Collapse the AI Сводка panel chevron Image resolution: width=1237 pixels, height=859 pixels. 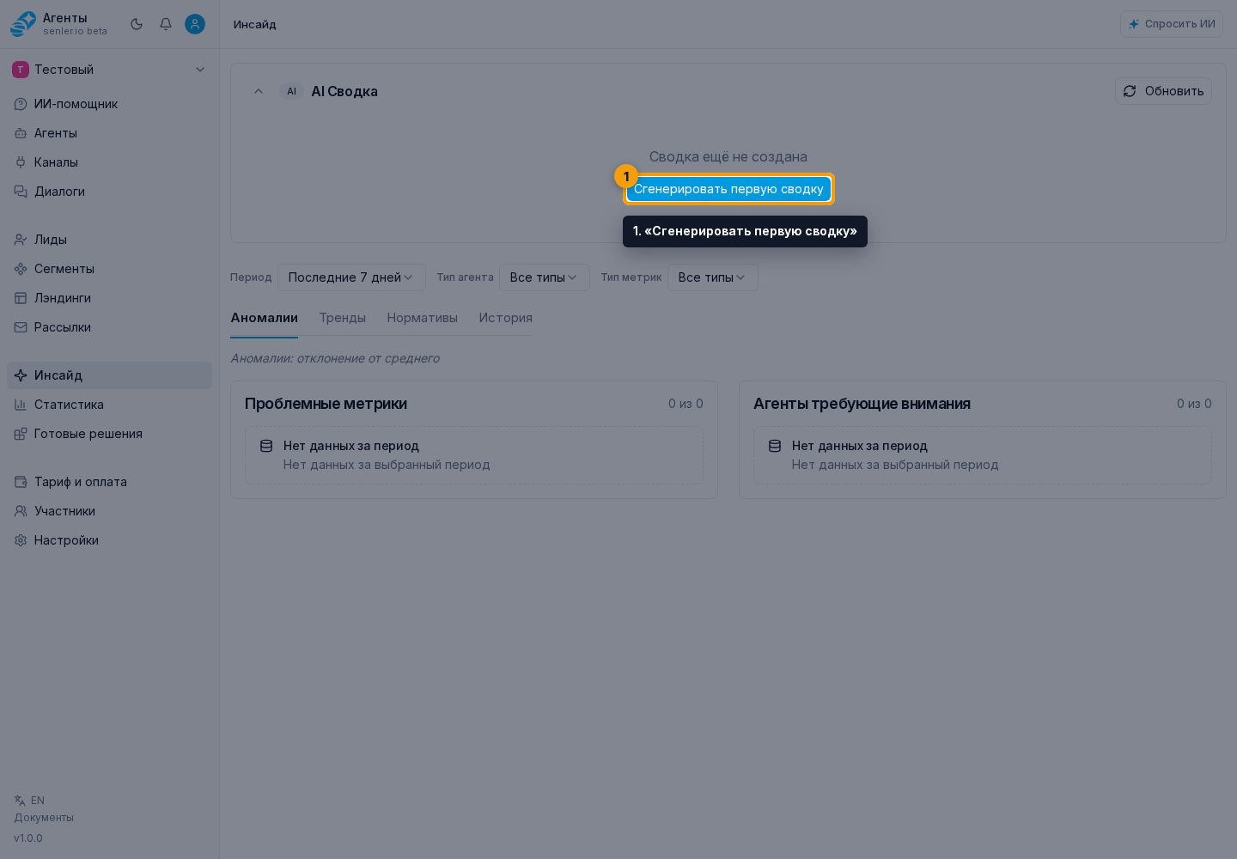(259, 91)
